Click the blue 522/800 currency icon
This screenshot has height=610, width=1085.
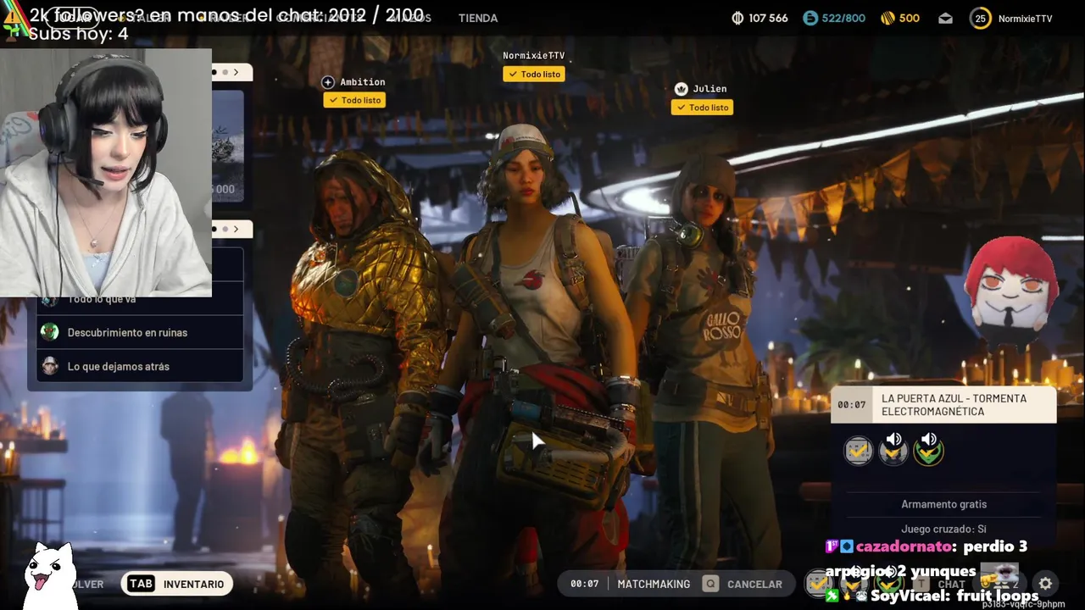click(x=810, y=18)
